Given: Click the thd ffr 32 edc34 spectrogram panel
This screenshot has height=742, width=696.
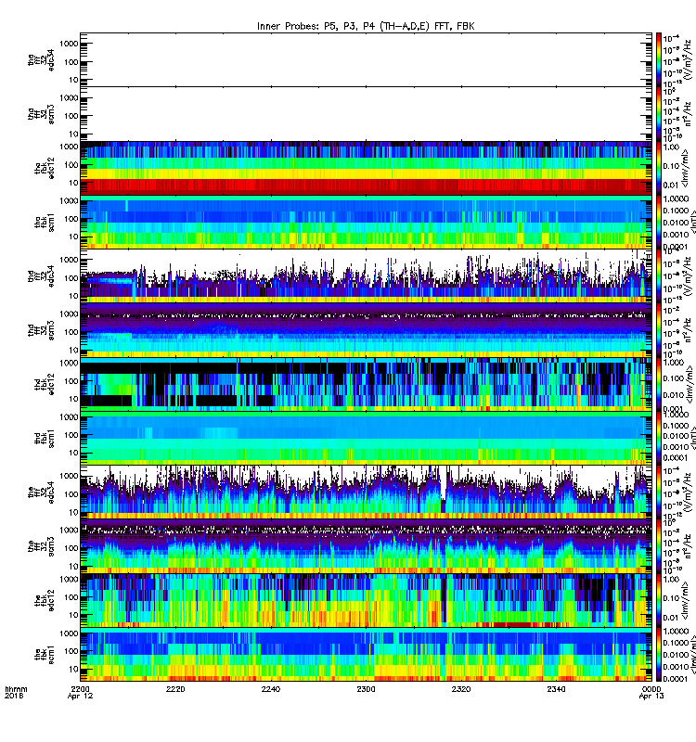Looking at the screenshot, I should tap(366, 276).
